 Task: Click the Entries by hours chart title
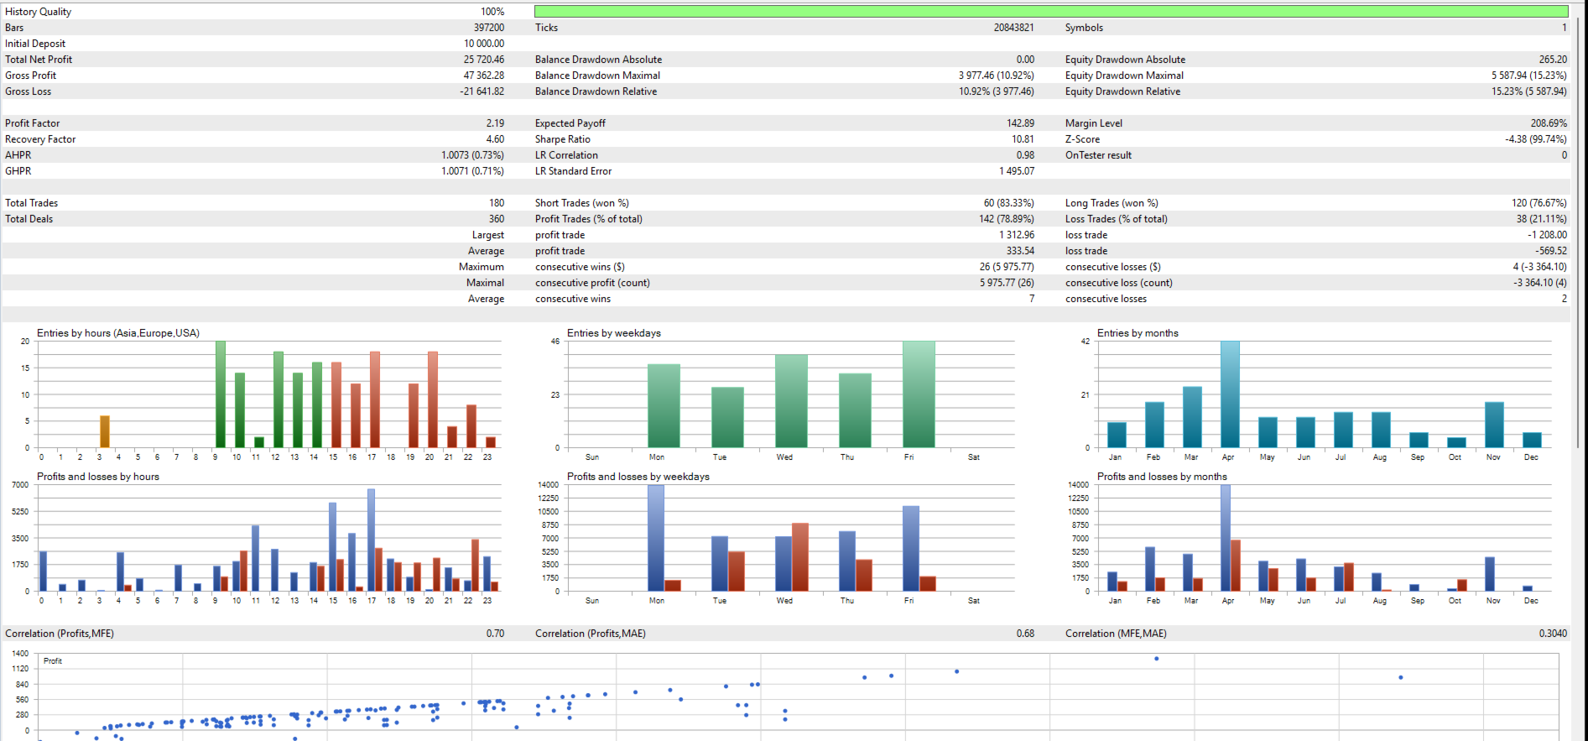tap(118, 333)
